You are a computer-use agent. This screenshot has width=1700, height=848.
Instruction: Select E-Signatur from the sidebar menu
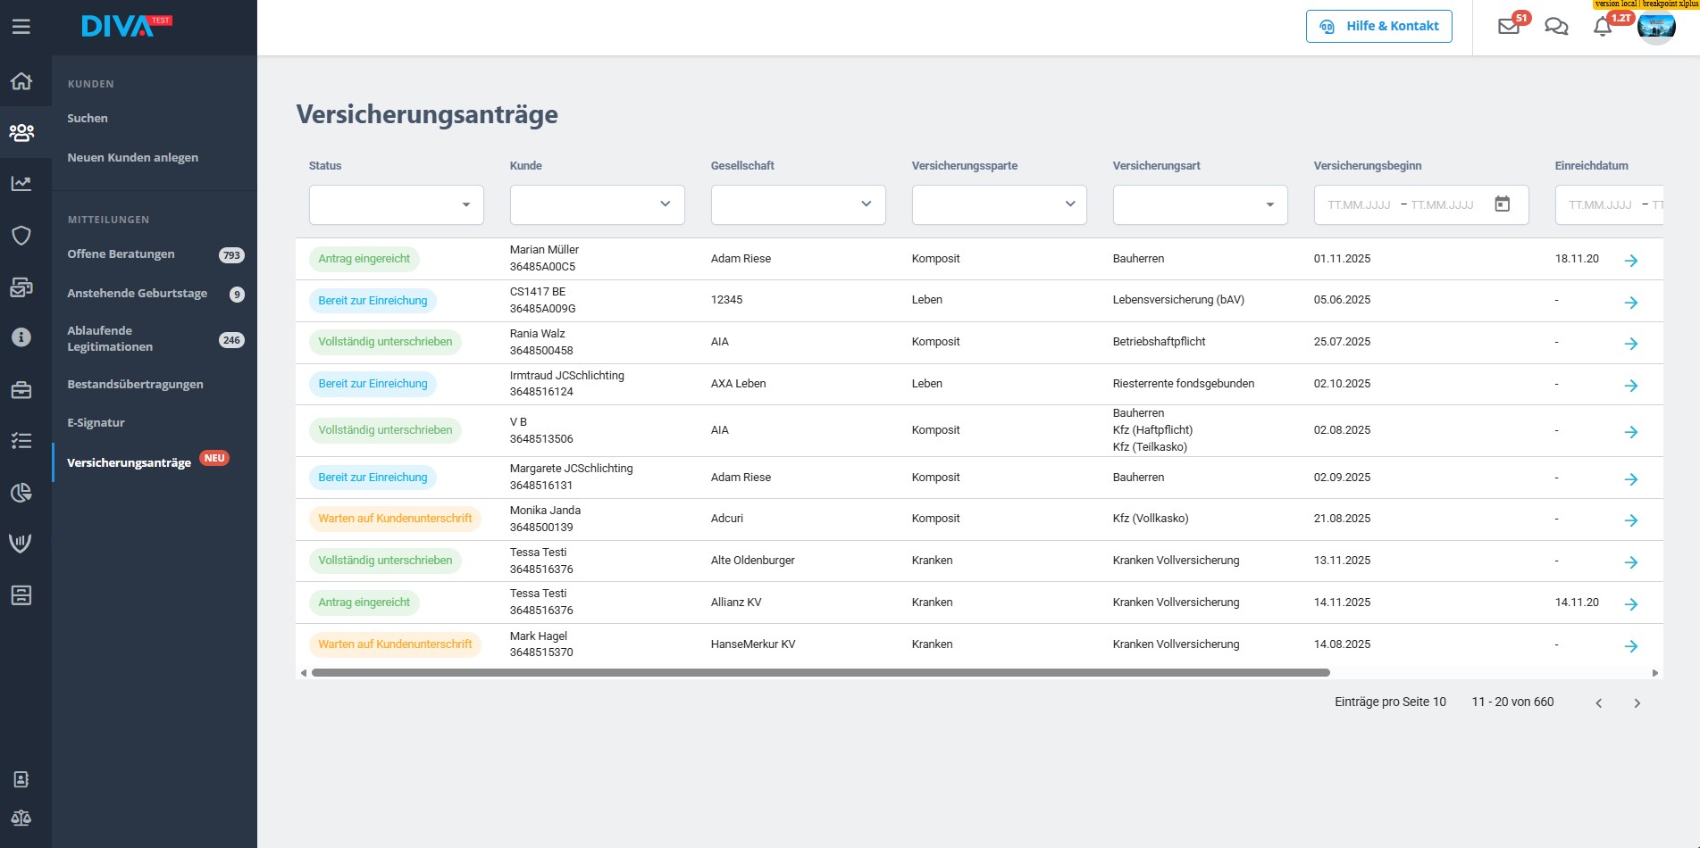tap(96, 423)
